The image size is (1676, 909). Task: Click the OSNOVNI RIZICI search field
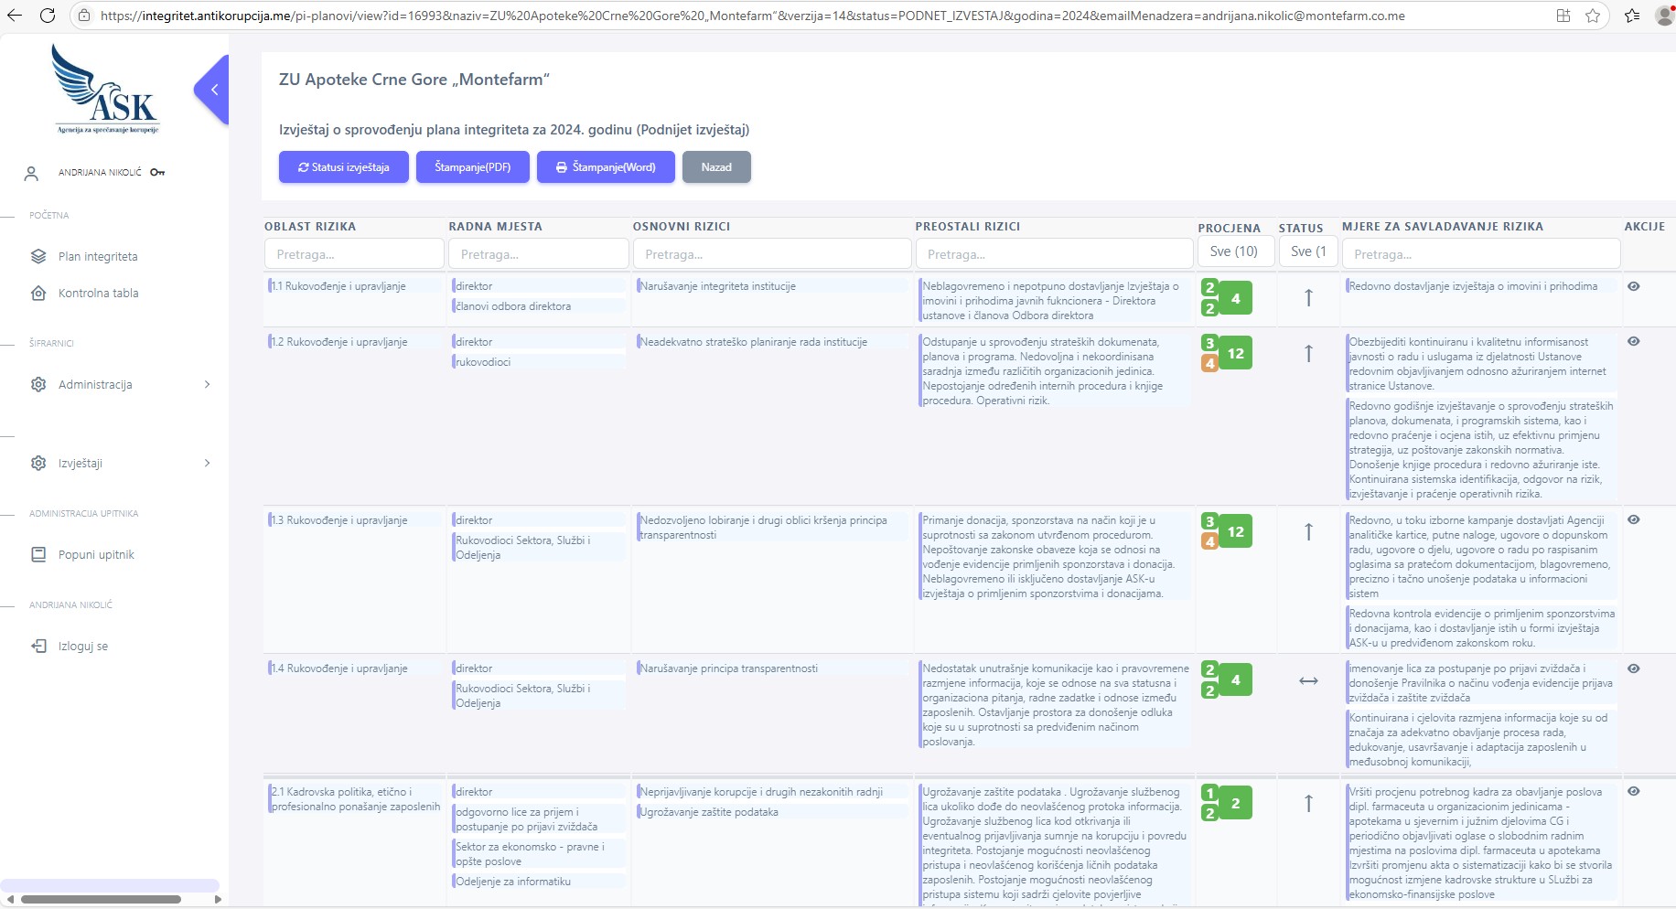pos(772,253)
